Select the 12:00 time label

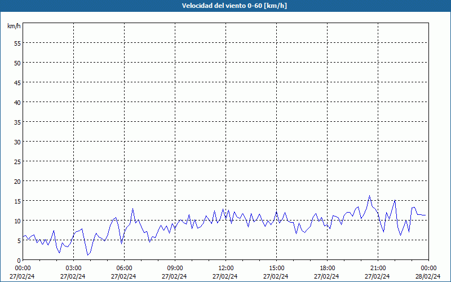(225, 268)
